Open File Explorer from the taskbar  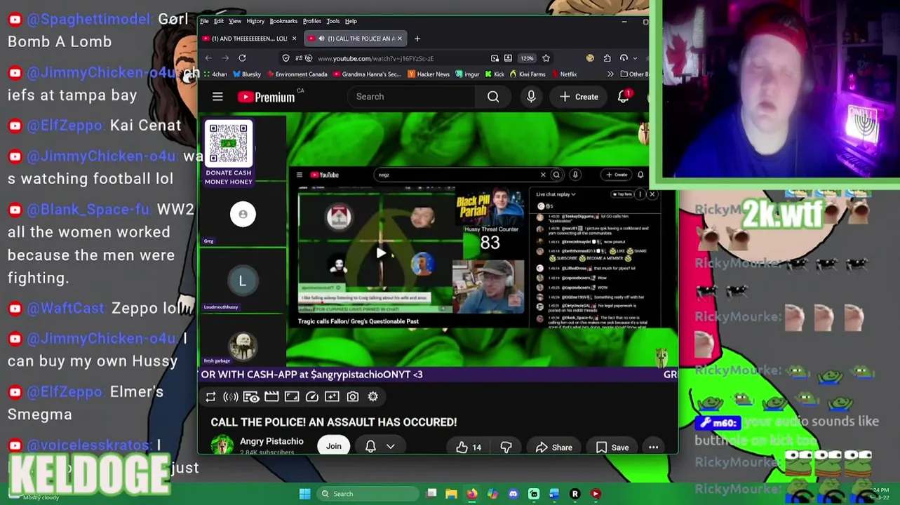coord(452,494)
